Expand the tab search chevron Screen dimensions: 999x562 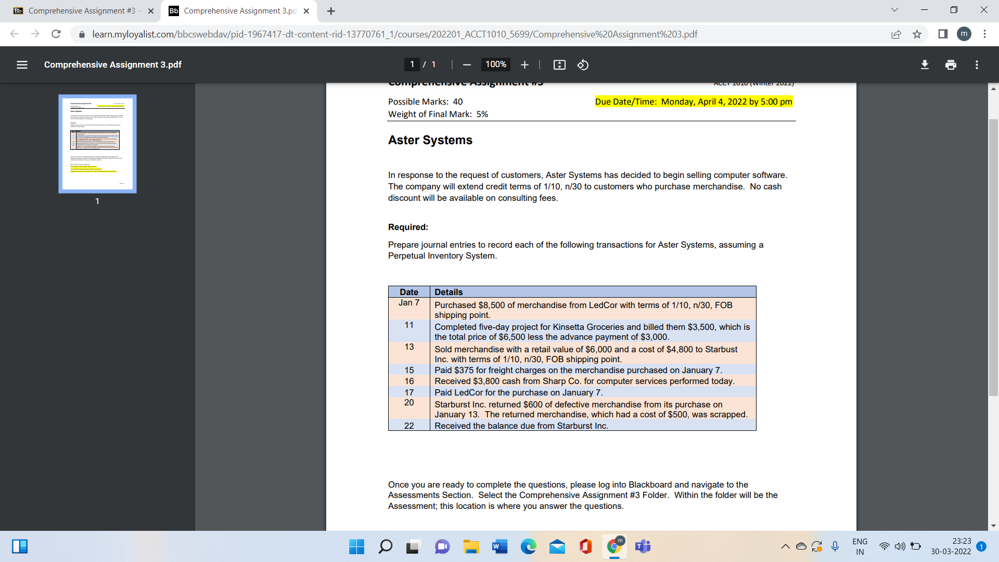coord(894,10)
